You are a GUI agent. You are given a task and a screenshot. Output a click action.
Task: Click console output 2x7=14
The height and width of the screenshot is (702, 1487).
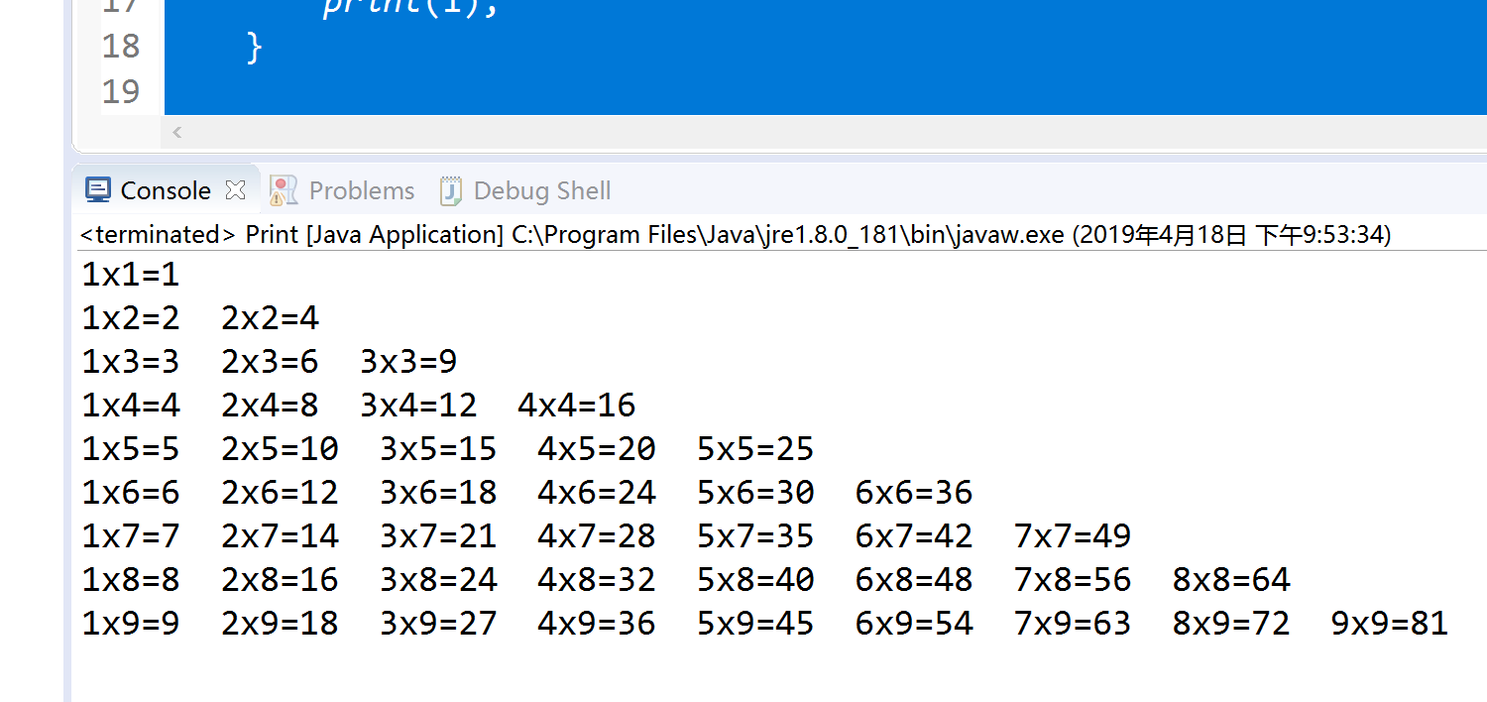[281, 536]
